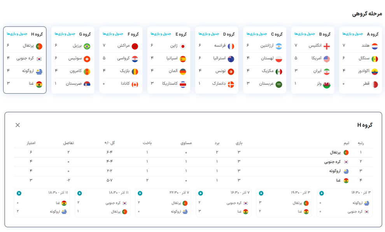
Task: Click Portugal flag in Group H standings table
Action: point(346,153)
